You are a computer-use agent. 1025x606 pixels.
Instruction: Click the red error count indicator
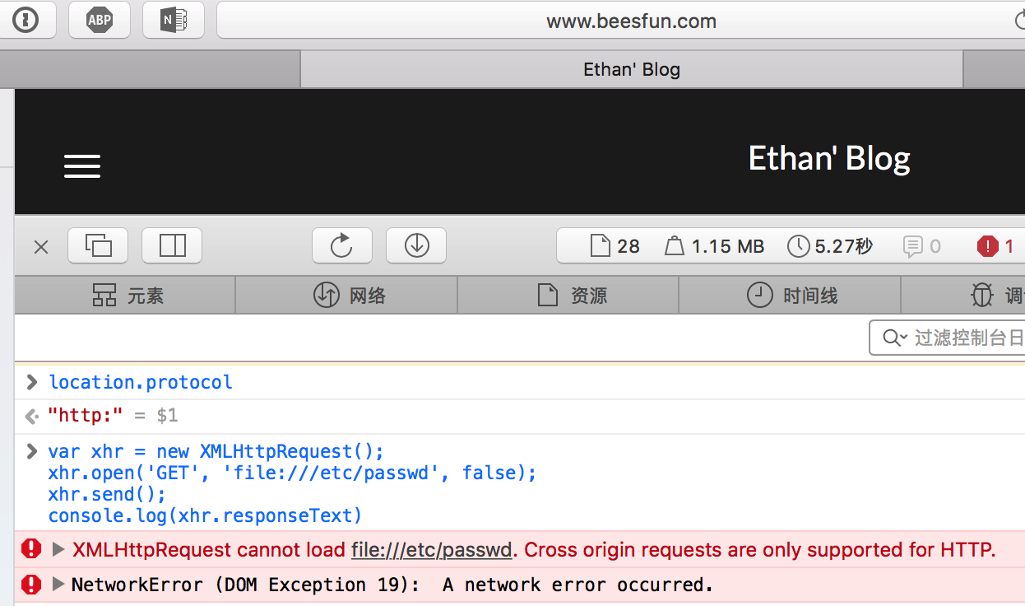pos(995,246)
